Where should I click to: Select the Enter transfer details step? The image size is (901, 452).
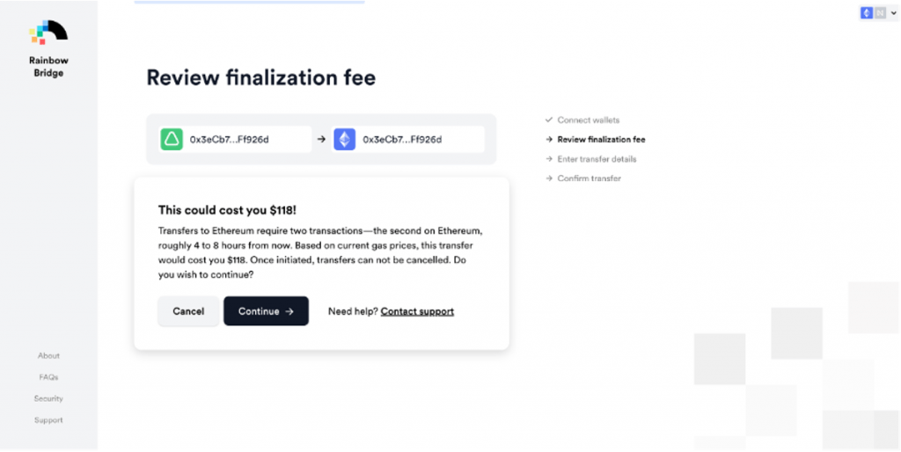click(597, 159)
